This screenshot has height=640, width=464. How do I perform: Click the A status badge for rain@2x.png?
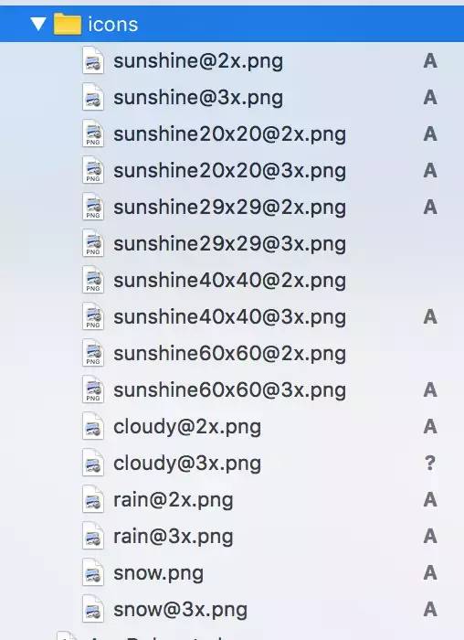pyautogui.click(x=430, y=500)
